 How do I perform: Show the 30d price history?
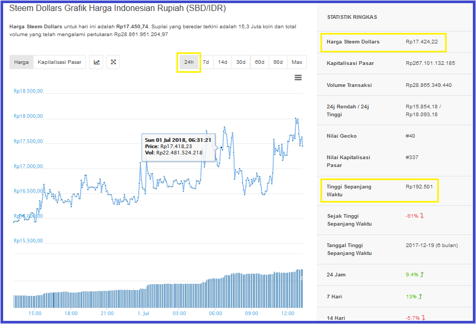click(241, 62)
